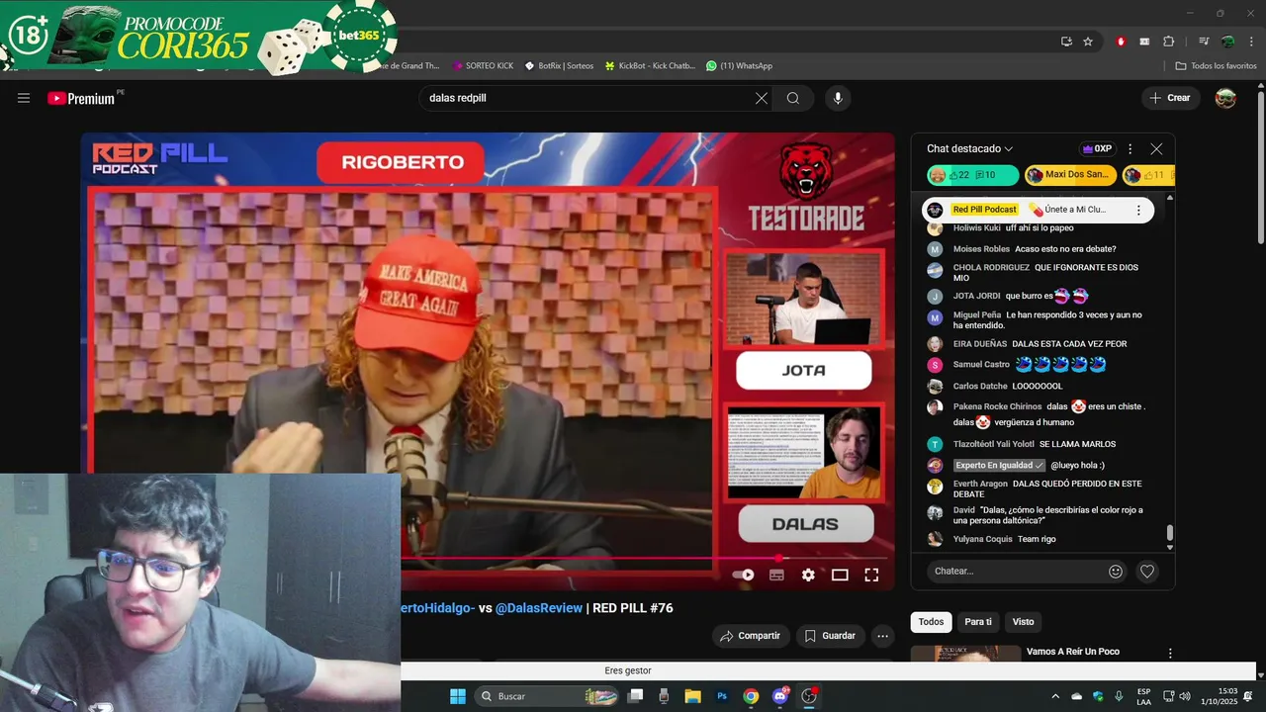The image size is (1266, 712).
Task: Switch video to theater mode
Action: [x=840, y=575]
